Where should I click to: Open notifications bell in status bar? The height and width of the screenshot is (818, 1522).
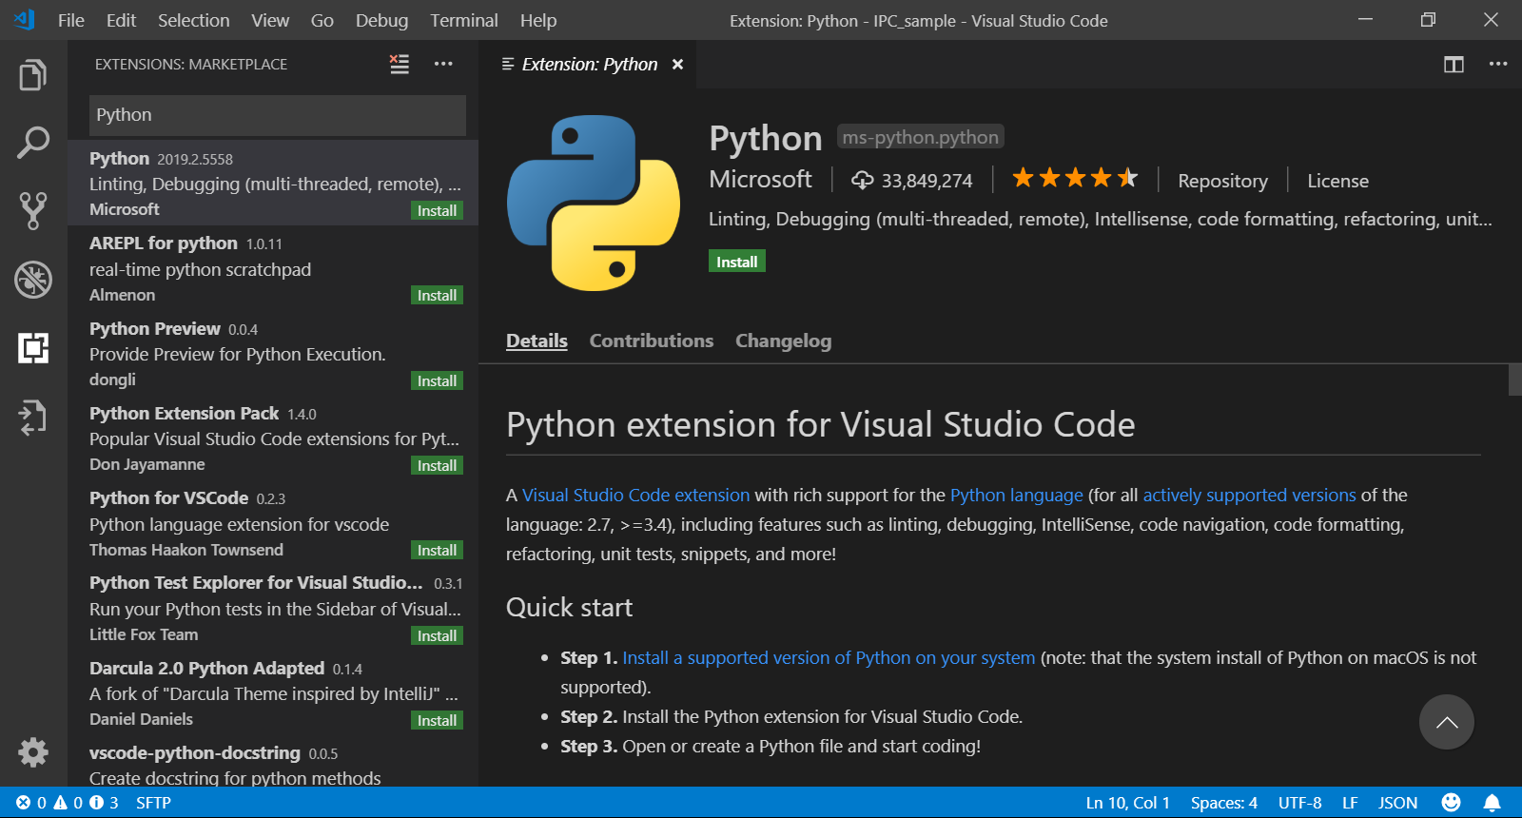click(1493, 802)
